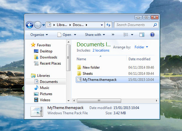Click the details pane date value 15/01/2015 10:04
Image resolution: width=182 pixels, height=131 pixels.
coord(126,108)
